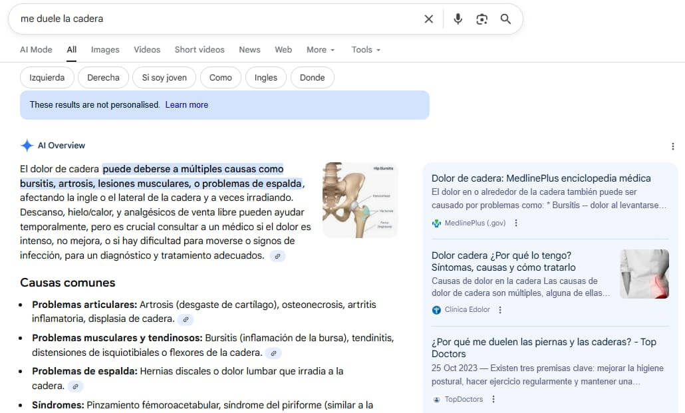Open AI Overview options via three-dot menu
The width and height of the screenshot is (685, 413).
click(673, 146)
